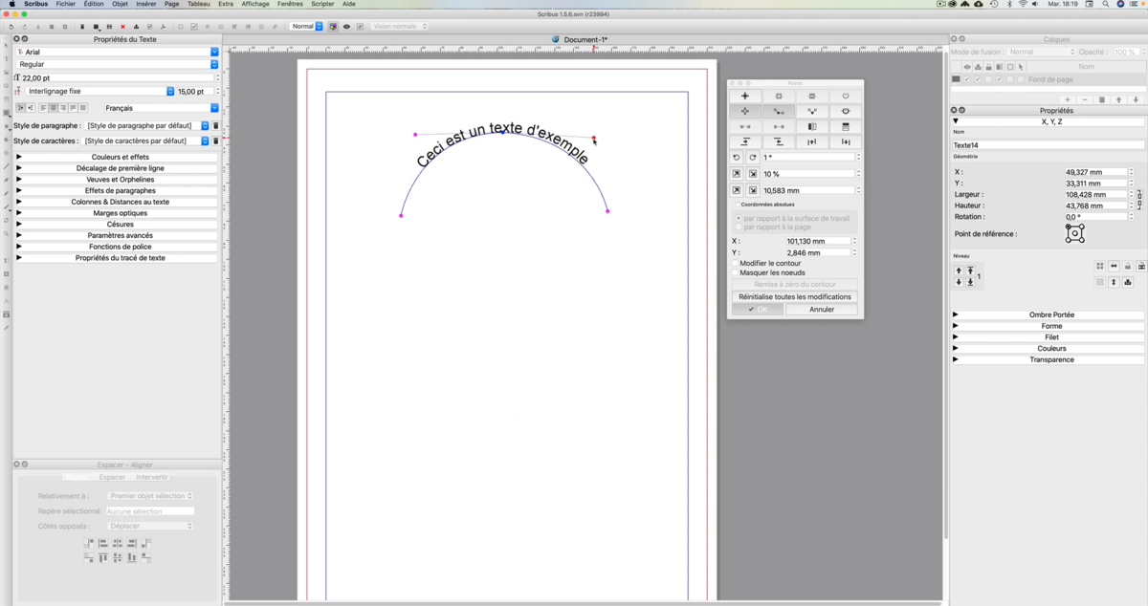Expand the Ombre Portée section
The height and width of the screenshot is (606, 1148).
[x=1048, y=314]
